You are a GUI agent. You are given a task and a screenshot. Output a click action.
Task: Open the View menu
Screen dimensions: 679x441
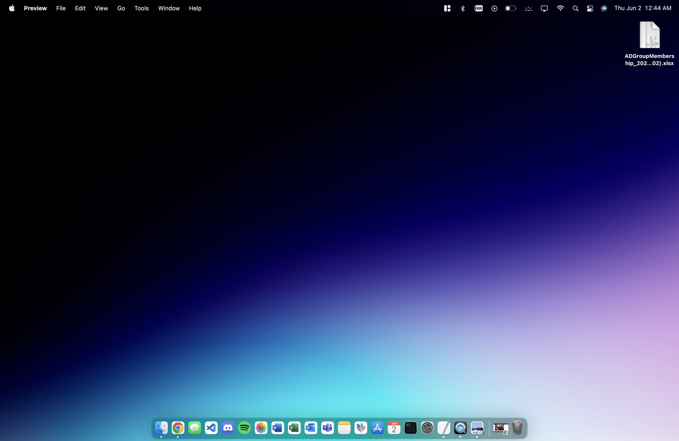point(101,8)
